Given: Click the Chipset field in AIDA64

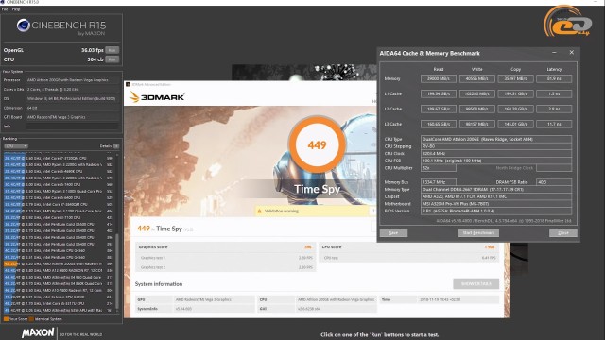Looking at the screenshot, I should coord(496,196).
